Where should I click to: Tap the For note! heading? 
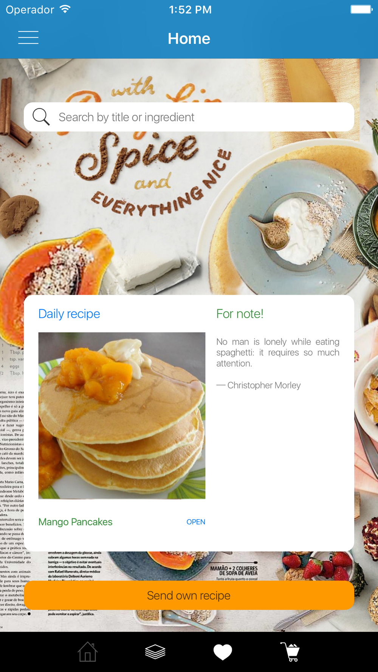tap(240, 314)
